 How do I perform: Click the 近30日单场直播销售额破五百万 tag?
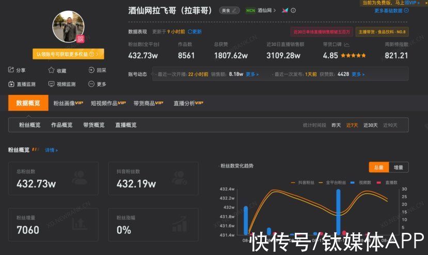(x=322, y=32)
